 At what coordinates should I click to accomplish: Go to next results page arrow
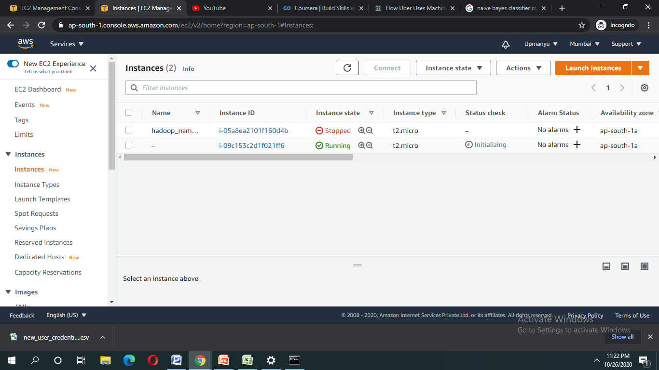point(622,88)
